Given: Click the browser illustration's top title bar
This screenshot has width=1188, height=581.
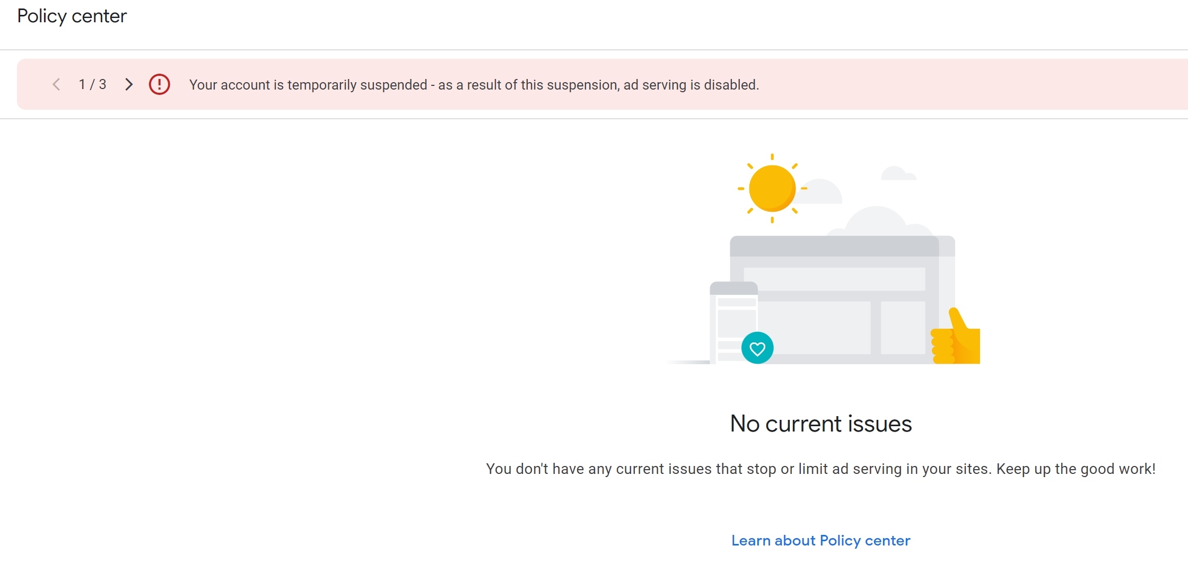Looking at the screenshot, I should (x=834, y=247).
